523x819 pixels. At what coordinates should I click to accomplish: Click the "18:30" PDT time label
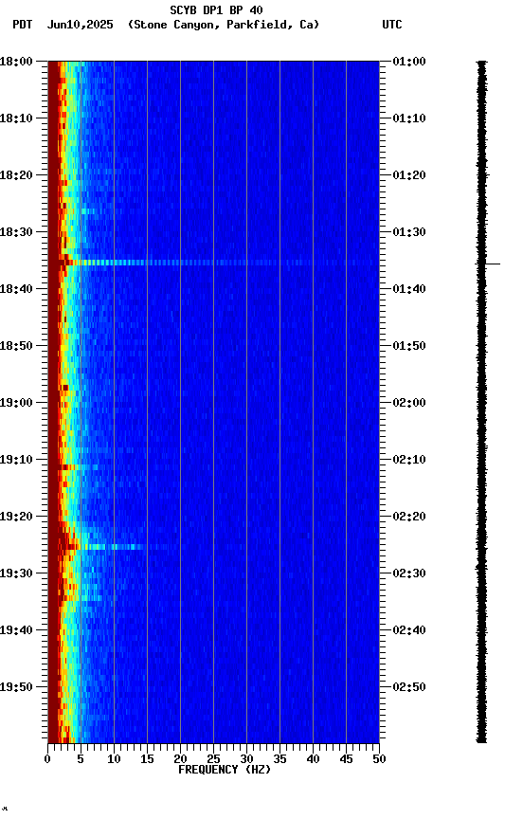coord(16,232)
